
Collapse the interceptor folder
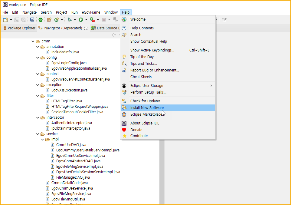pyautogui.click(x=38, y=118)
